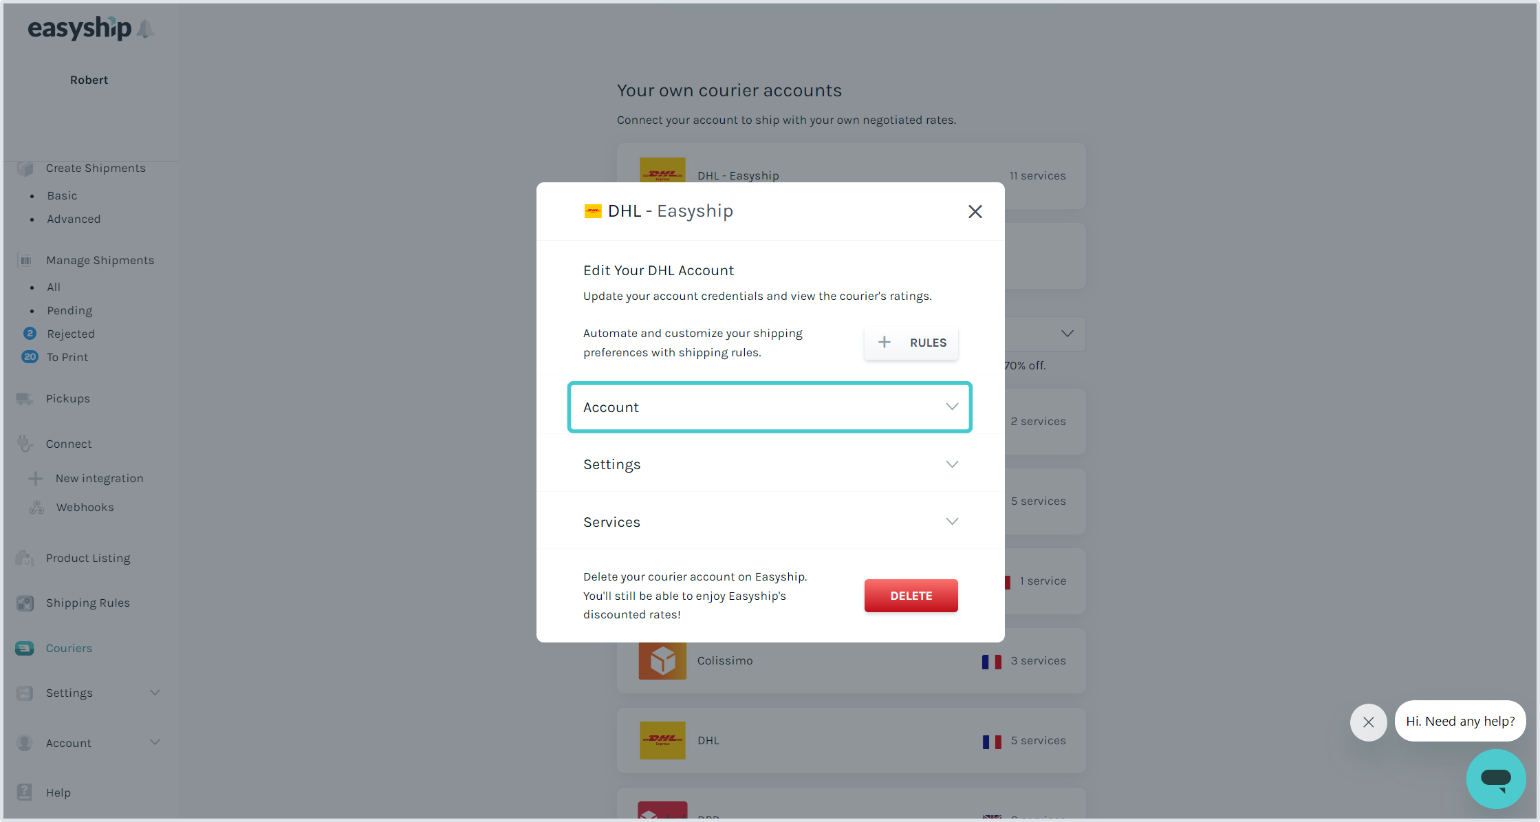Viewport: 1540px width, 822px height.
Task: Expand the Account section in dialog
Action: click(x=770, y=407)
